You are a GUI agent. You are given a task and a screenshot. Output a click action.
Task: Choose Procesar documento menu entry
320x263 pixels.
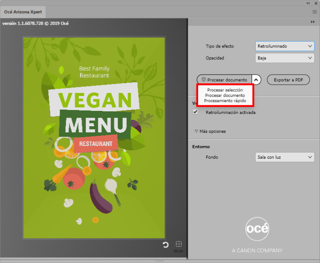click(225, 95)
